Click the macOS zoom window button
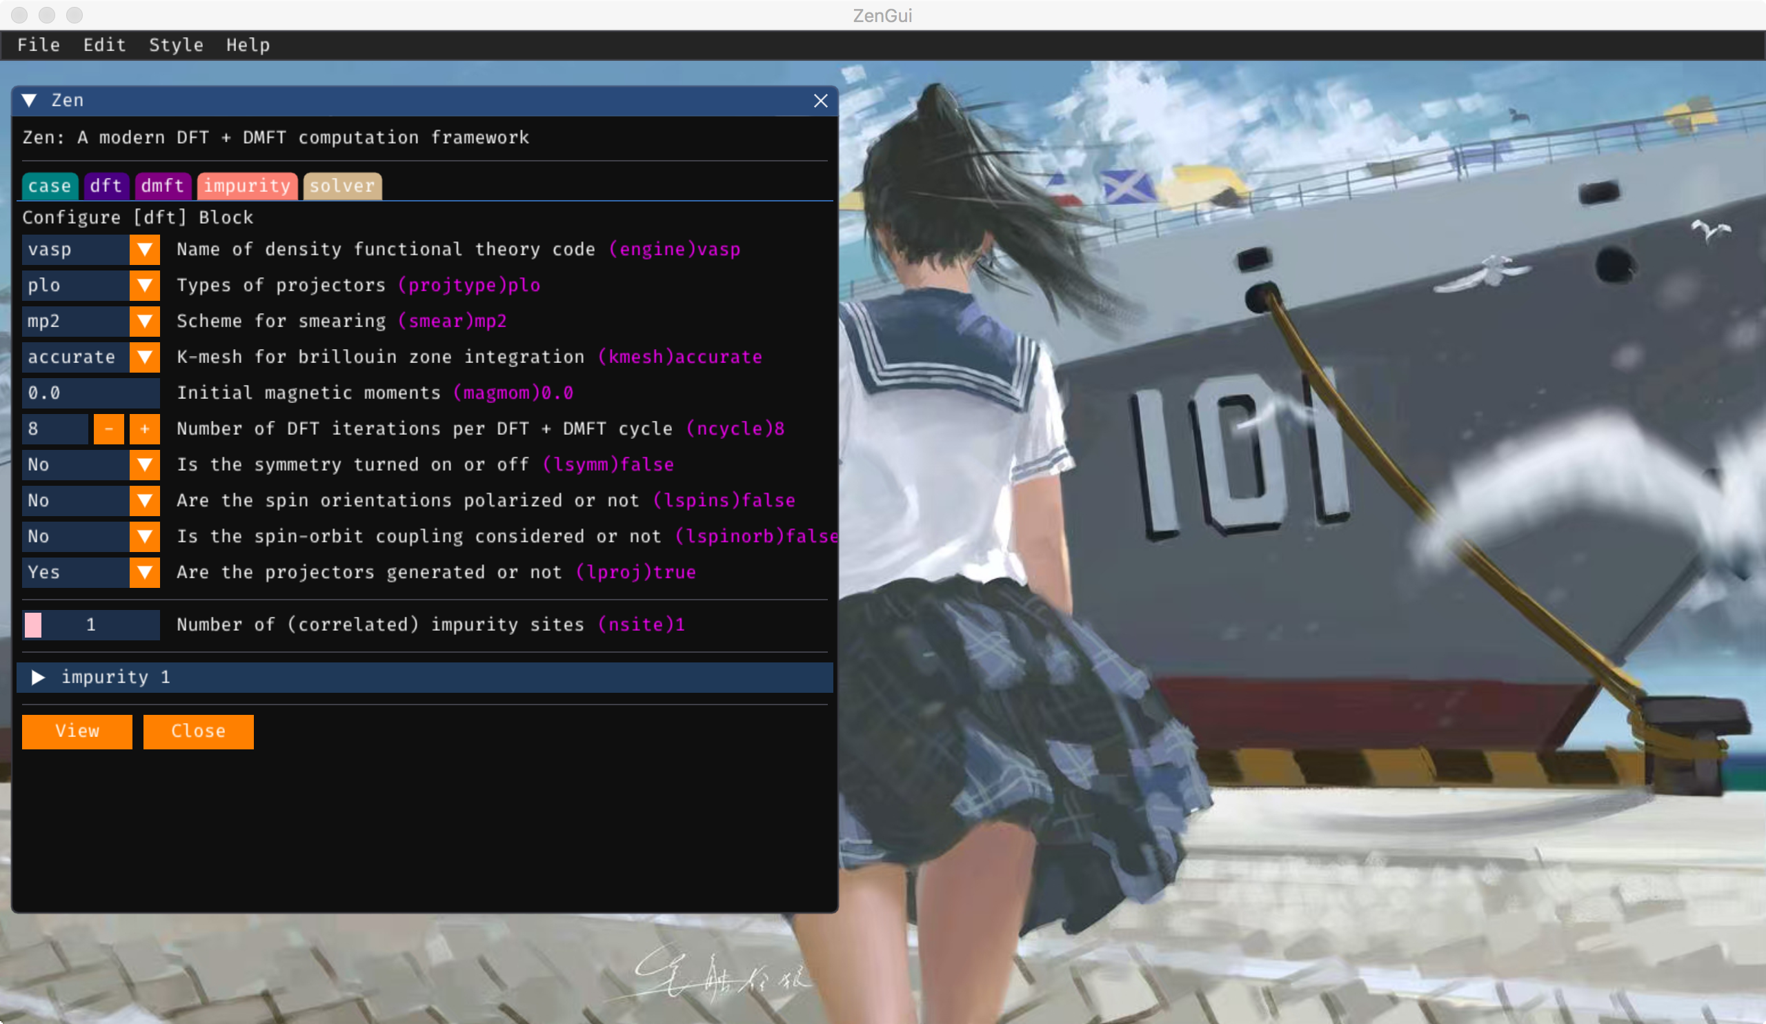Image resolution: width=1766 pixels, height=1024 pixels. point(75,14)
